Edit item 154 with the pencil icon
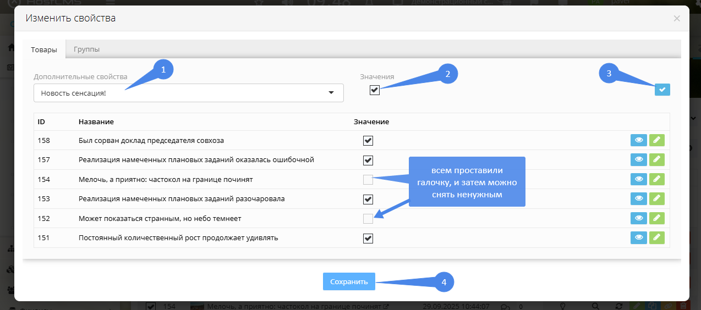701x310 pixels. (x=656, y=179)
